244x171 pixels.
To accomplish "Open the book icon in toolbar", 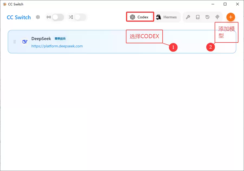I will [198, 17].
